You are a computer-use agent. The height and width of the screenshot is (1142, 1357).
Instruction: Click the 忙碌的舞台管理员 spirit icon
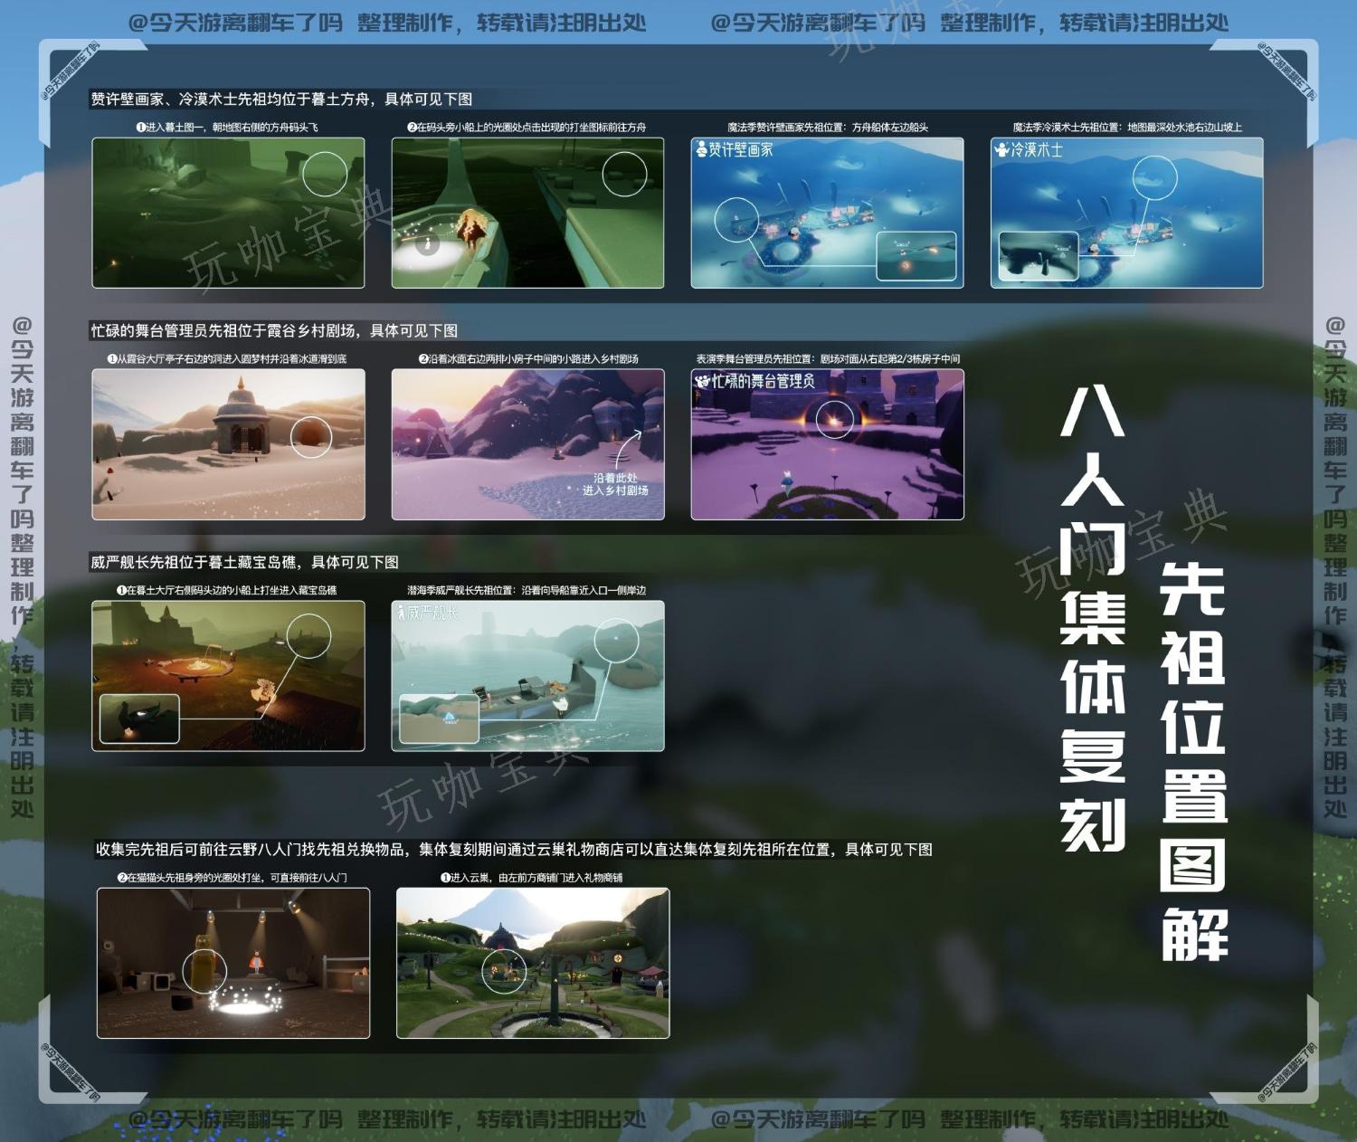(x=702, y=381)
